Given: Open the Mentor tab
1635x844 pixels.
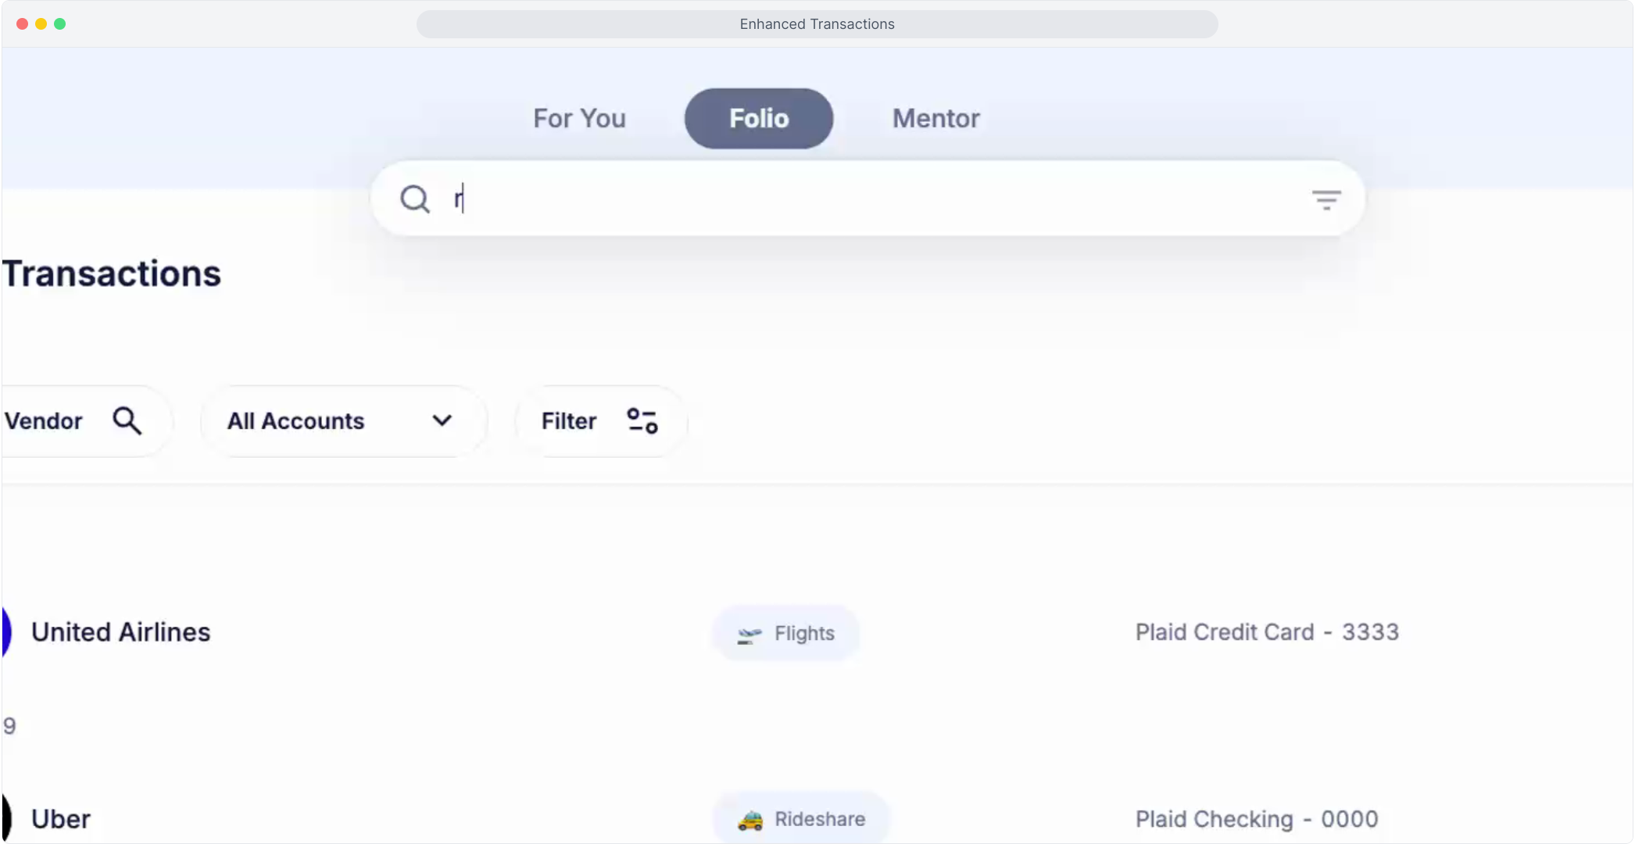Looking at the screenshot, I should pyautogui.click(x=936, y=119).
